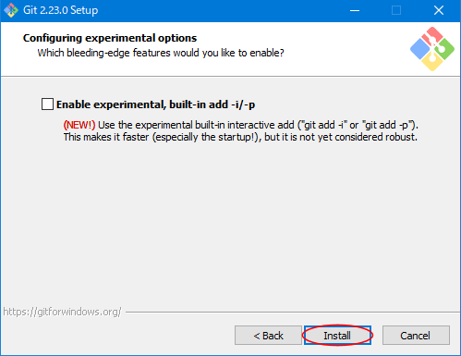461x356 pixels.
Task: Click the 'not yet considered robust' description line
Action: point(240,137)
